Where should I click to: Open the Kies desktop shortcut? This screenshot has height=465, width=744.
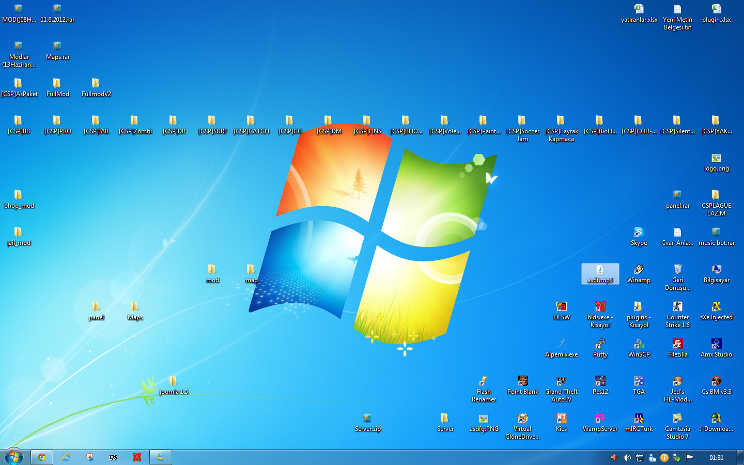point(562,422)
